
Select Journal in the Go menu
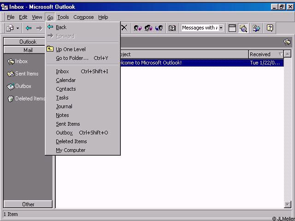(83, 106)
